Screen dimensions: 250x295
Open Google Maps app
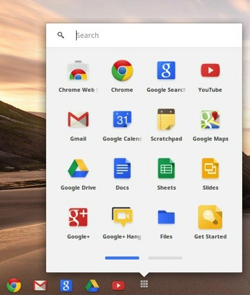click(210, 119)
